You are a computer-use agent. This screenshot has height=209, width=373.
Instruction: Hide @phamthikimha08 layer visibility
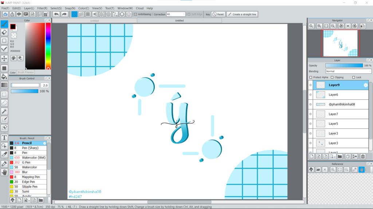[310, 104]
